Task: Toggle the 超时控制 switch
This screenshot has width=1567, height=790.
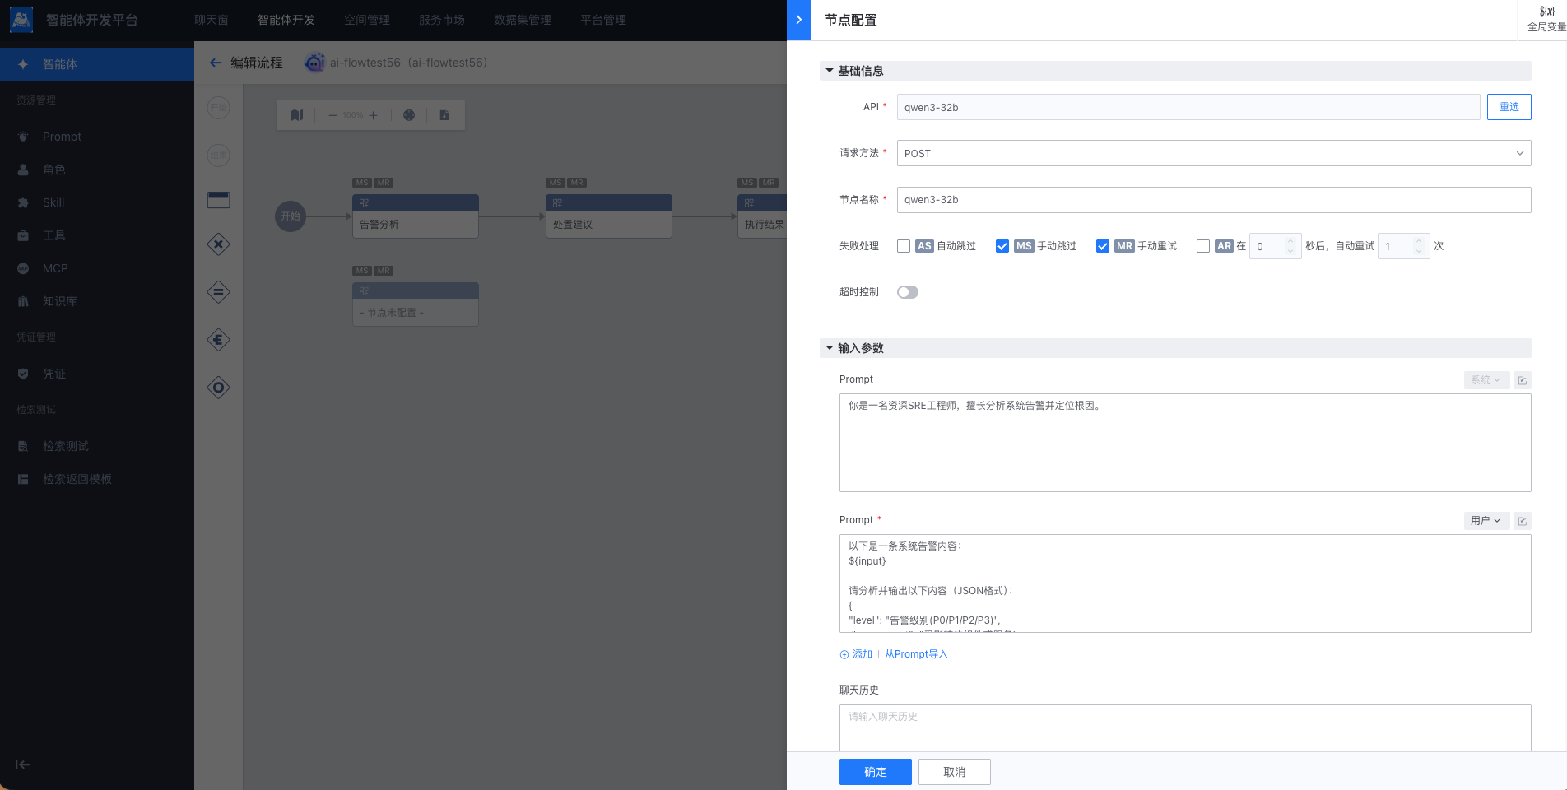Action: pyautogui.click(x=908, y=292)
